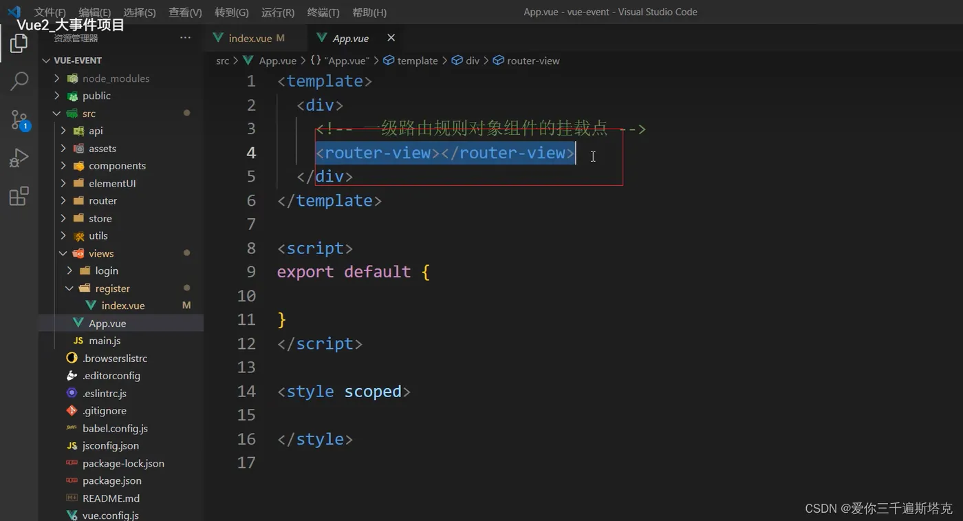Expand the node_modules folder

coord(121,78)
